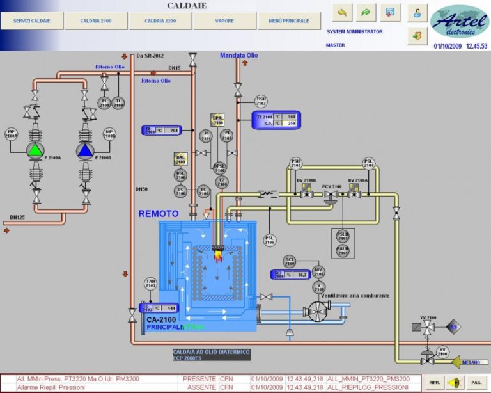Open the user login icon
Screen dimensions: 491x393
pyautogui.click(x=417, y=13)
